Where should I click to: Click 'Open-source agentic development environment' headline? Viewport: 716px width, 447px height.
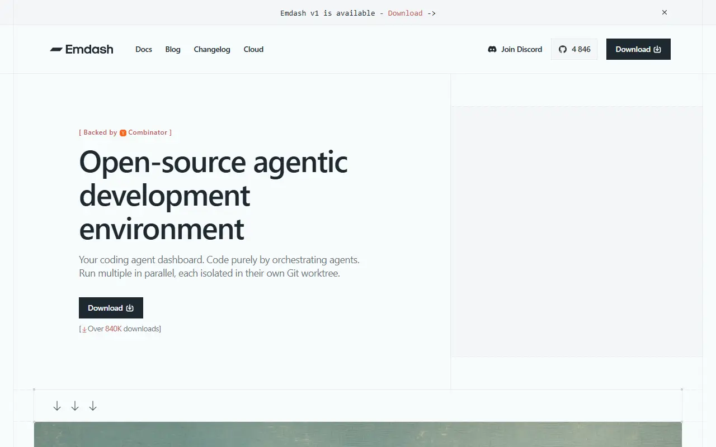point(213,195)
